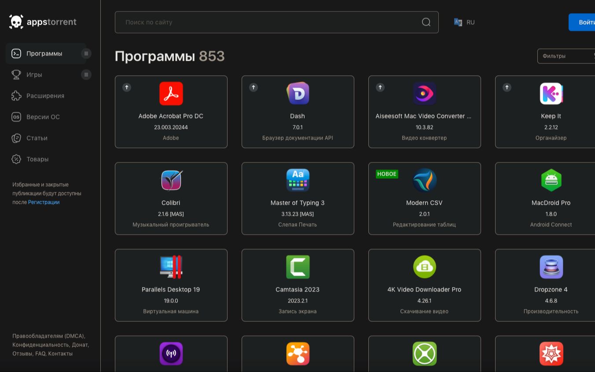This screenshot has width=595, height=372.
Task: Click the up arrow badge on Dash card
Action: 253,87
